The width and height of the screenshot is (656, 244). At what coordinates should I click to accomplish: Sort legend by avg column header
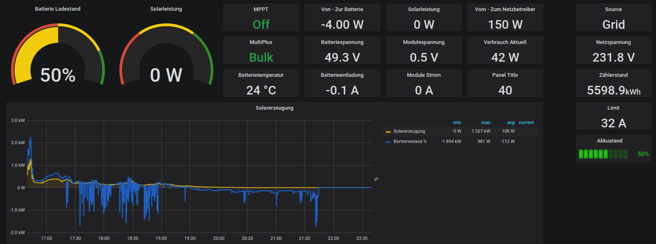pyautogui.click(x=510, y=122)
